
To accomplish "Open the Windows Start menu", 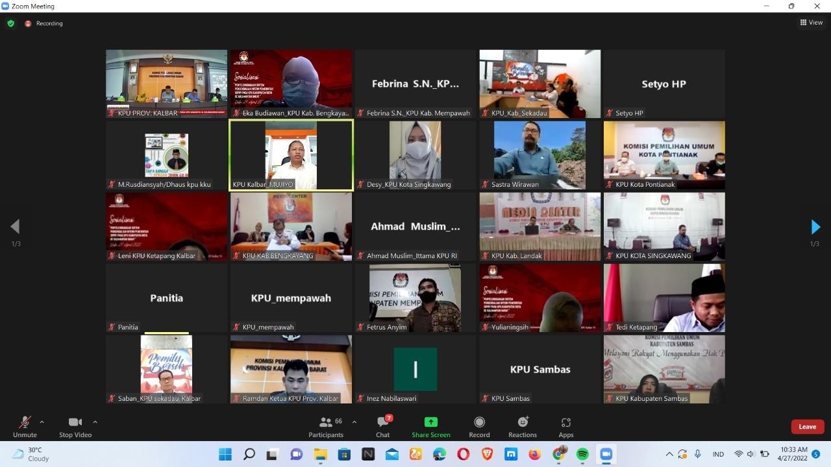I will point(225,454).
